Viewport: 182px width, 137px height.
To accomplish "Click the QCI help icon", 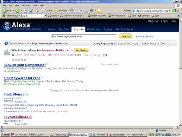I will tap(147, 43).
